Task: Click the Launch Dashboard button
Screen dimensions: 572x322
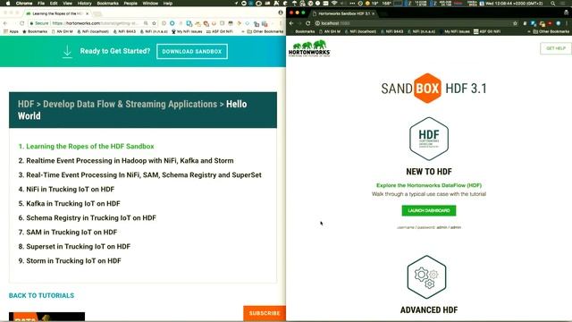Action: [x=429, y=211]
